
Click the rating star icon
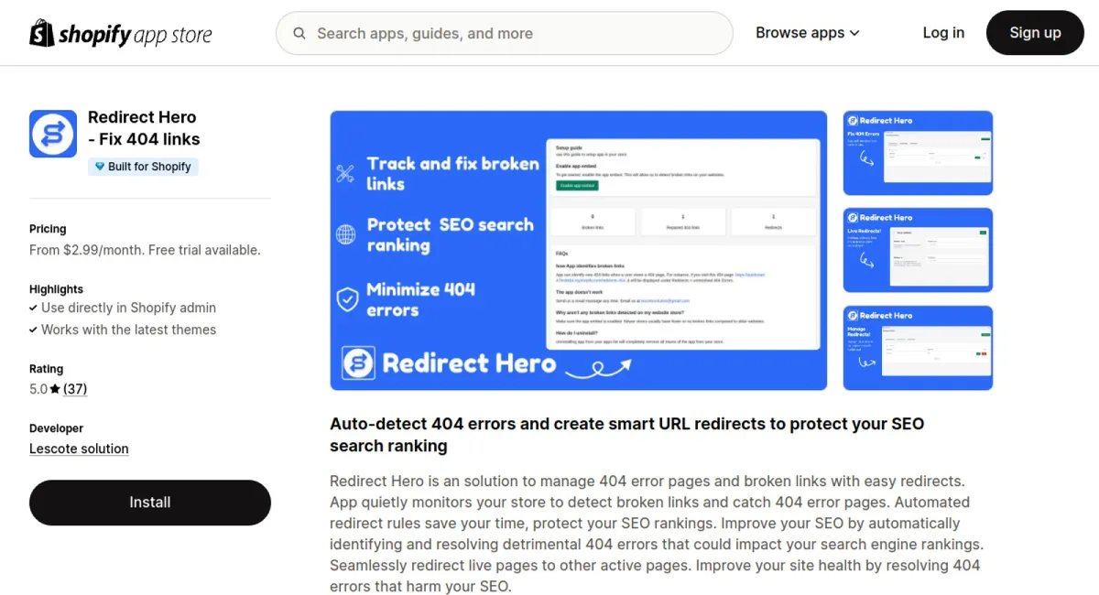(55, 389)
